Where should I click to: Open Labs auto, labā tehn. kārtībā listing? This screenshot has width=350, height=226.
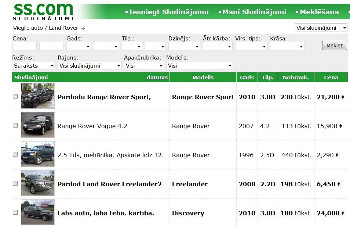tap(106, 213)
